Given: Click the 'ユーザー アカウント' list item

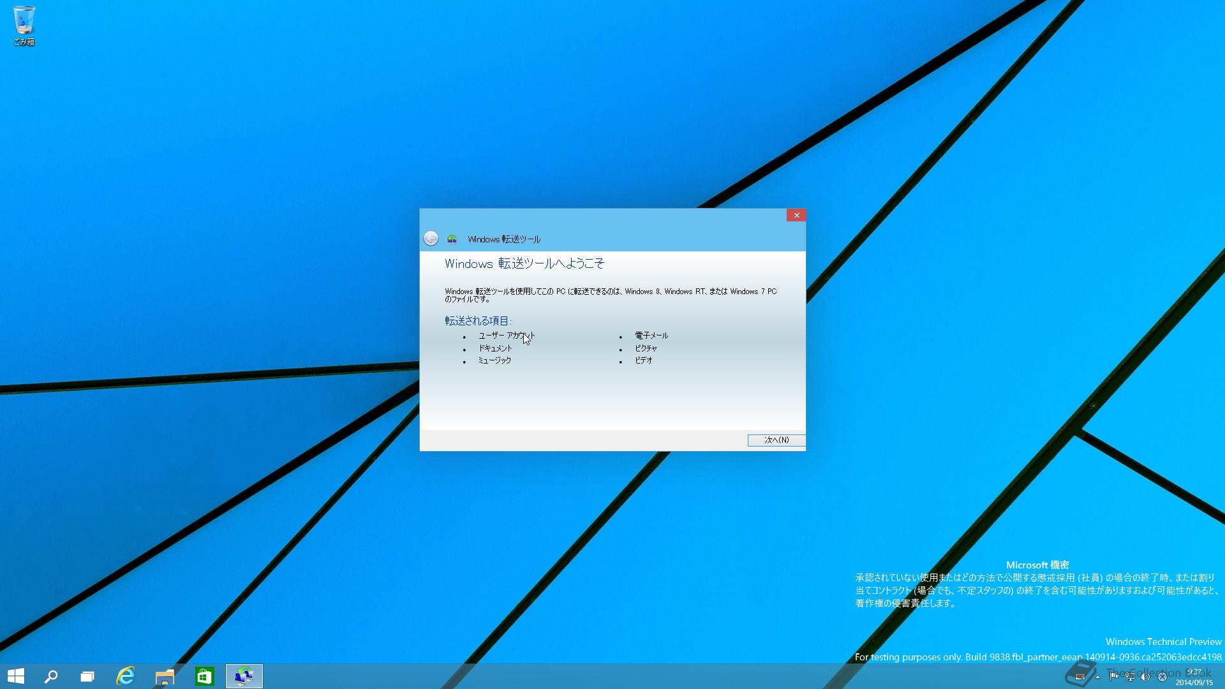Looking at the screenshot, I should (x=507, y=336).
